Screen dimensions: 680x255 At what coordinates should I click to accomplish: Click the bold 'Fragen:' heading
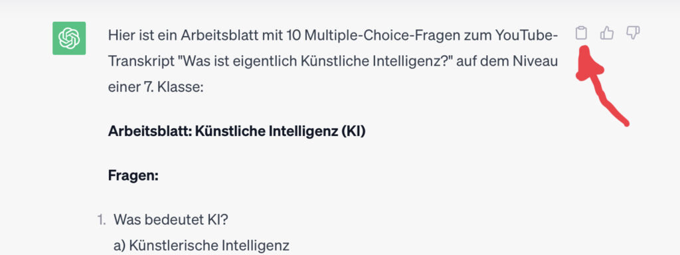(133, 176)
